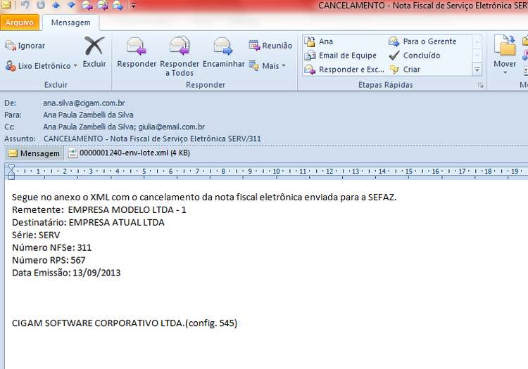Click forward icon in quick access toolbar
The height and width of the screenshot is (369, 528).
click(x=118, y=5)
